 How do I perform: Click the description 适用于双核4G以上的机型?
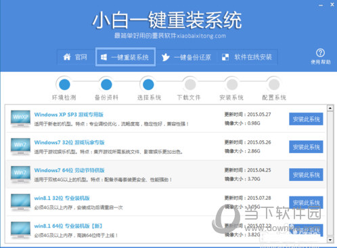tap(104, 180)
